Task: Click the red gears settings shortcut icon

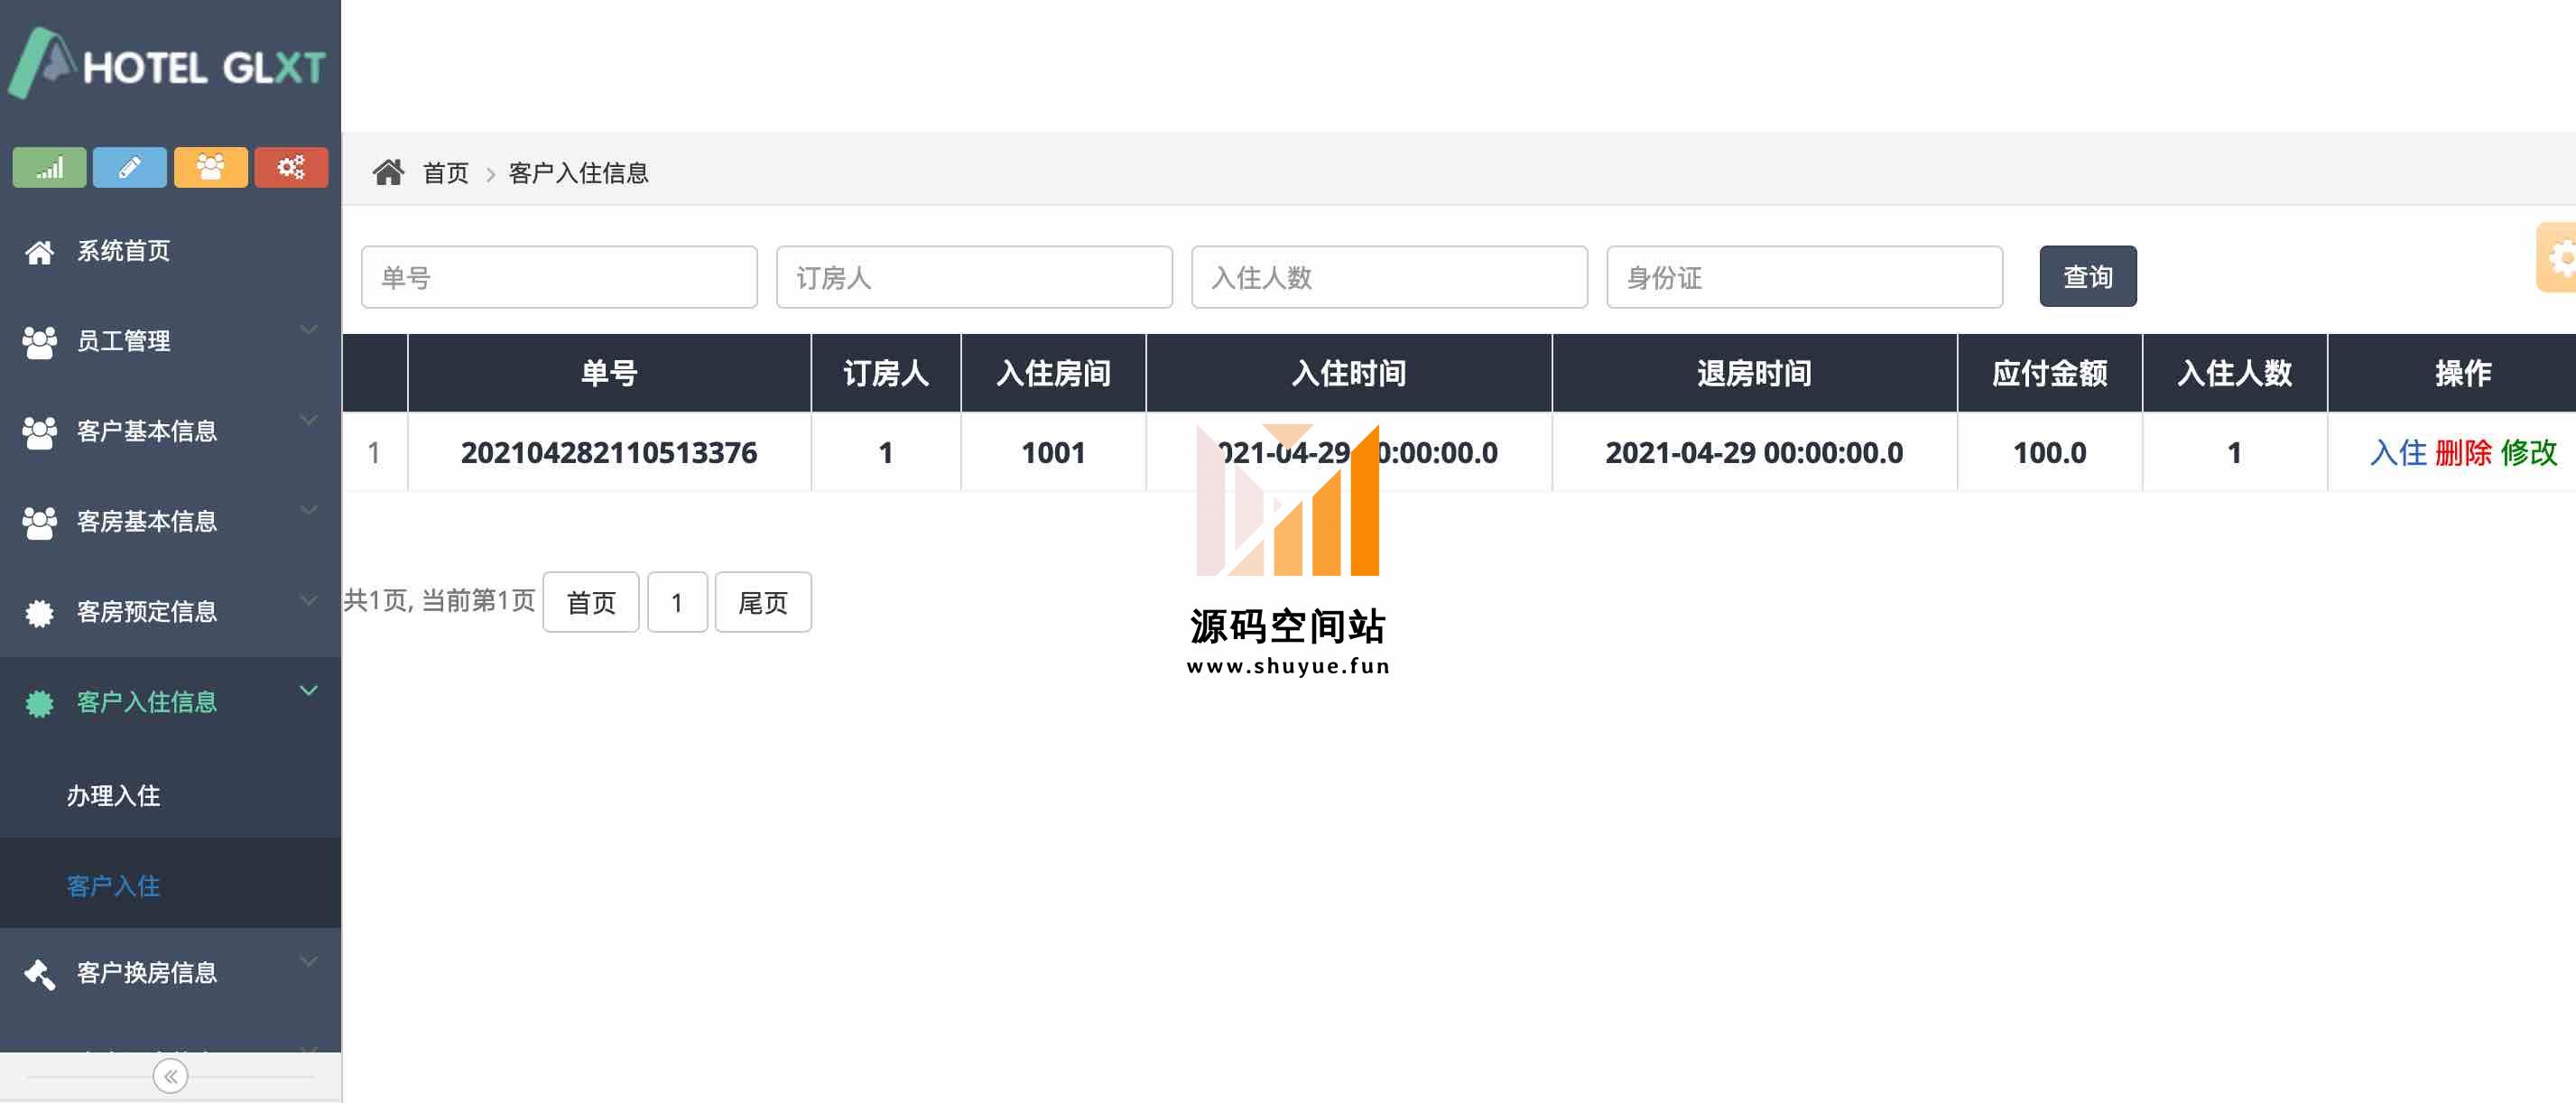Action: [x=291, y=167]
